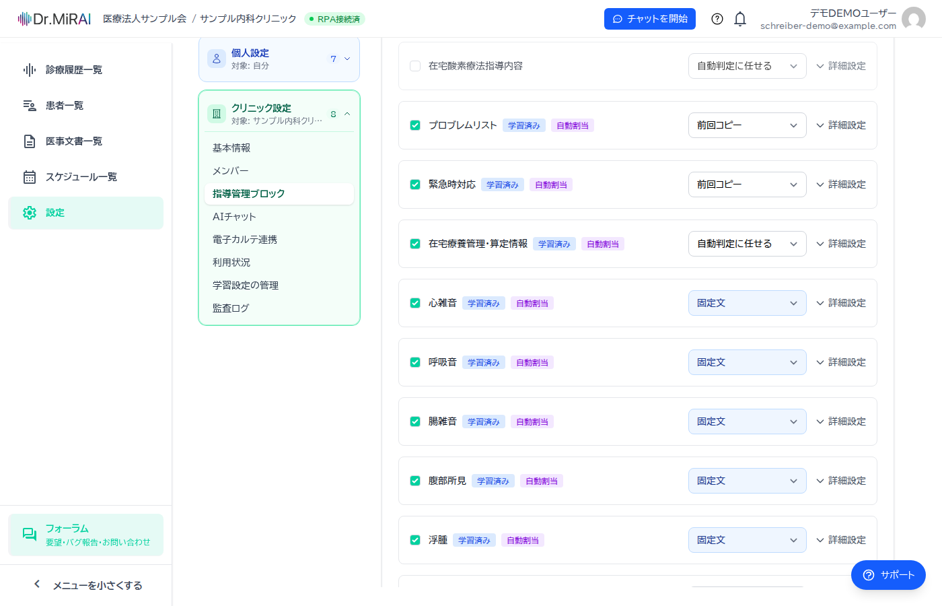The image size is (942, 606).
Task: Open the 腸雑音 固定文 dropdown
Action: (747, 422)
